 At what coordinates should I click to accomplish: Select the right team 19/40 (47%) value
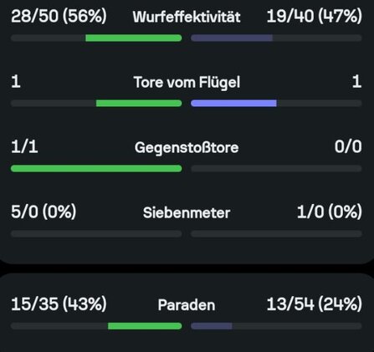coord(315,16)
